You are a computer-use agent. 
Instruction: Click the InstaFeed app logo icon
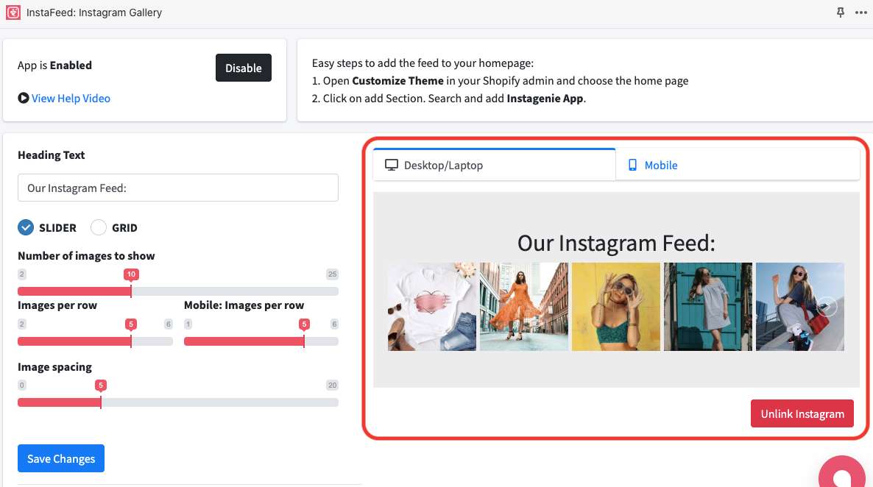click(13, 13)
